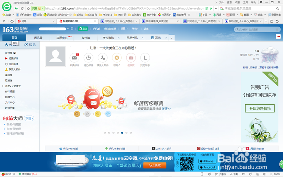Open 文件中心 in sidebar
This screenshot has width=283, height=177.
pos(10,102)
